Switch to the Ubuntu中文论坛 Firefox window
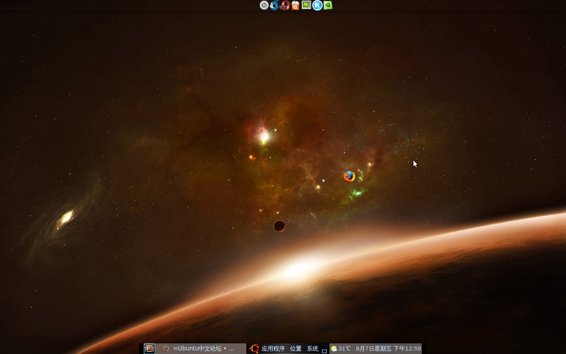This screenshot has height=354, width=566. (x=201, y=349)
